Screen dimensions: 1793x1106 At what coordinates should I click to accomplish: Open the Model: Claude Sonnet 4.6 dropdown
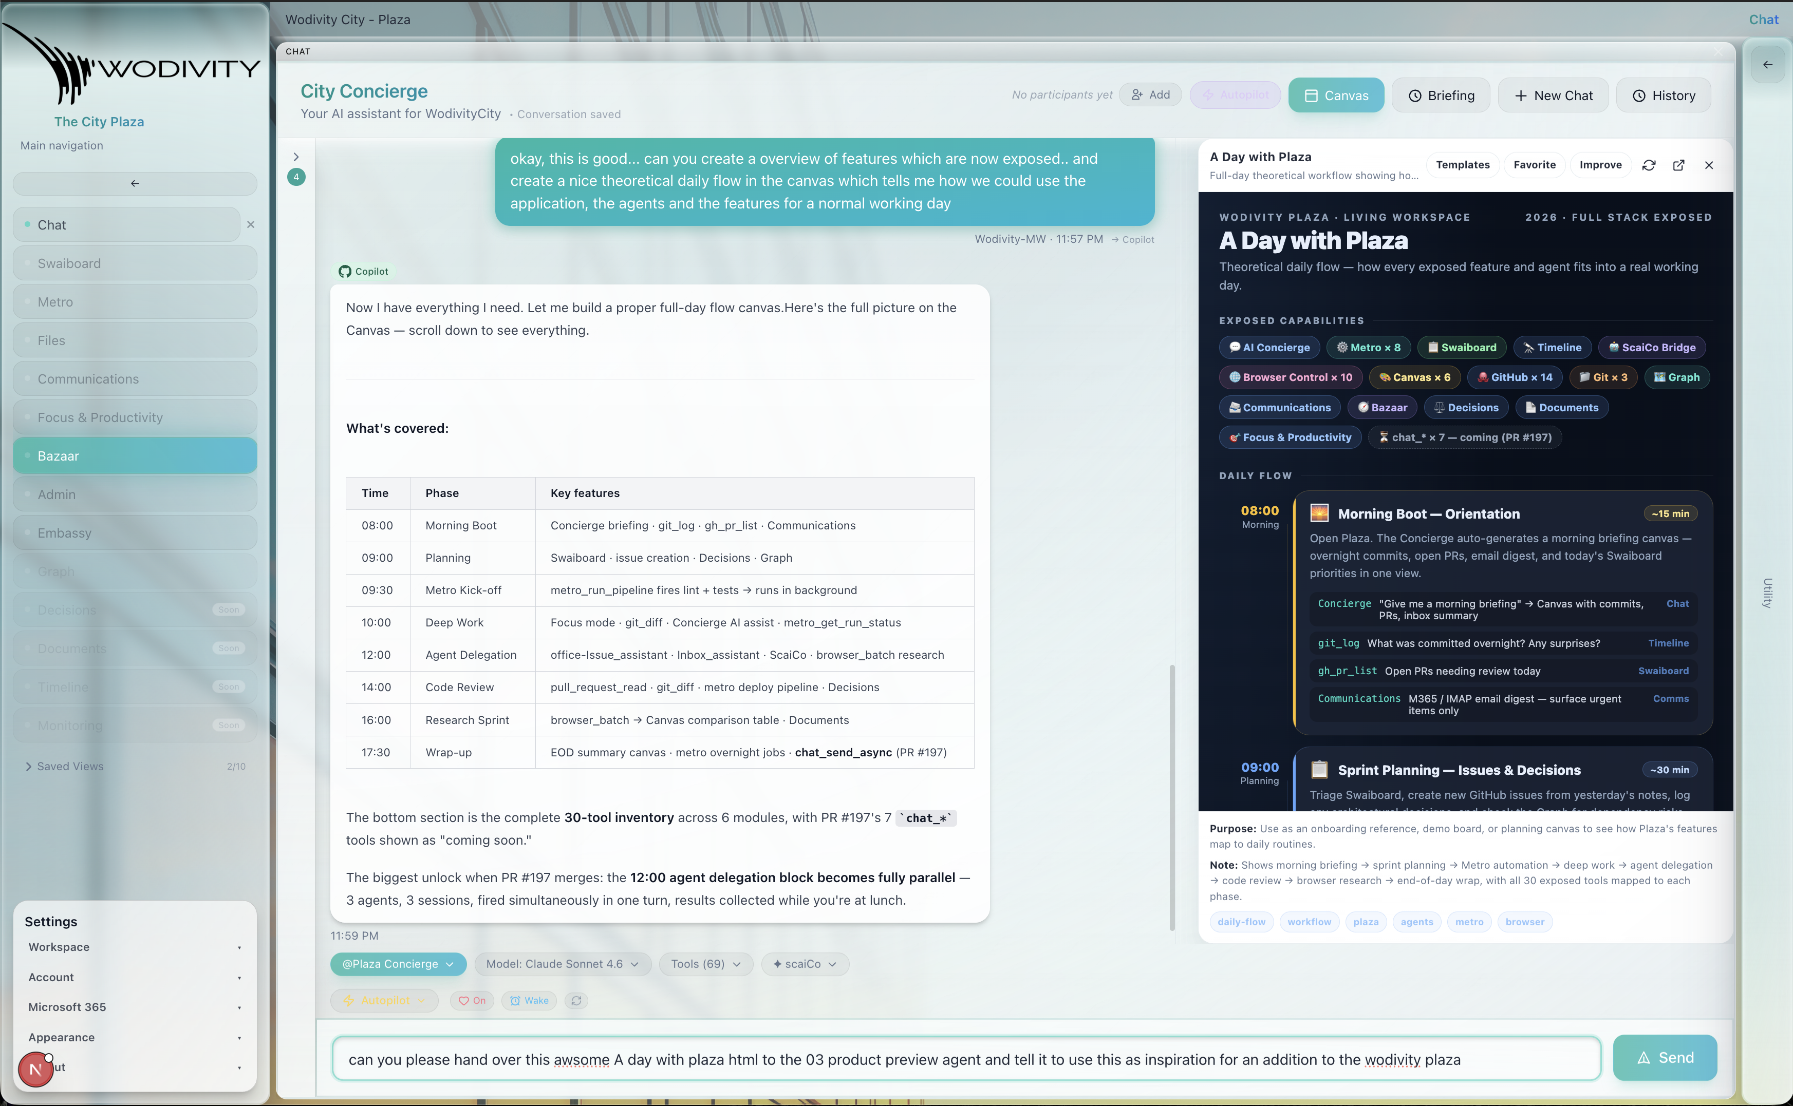[562, 964]
